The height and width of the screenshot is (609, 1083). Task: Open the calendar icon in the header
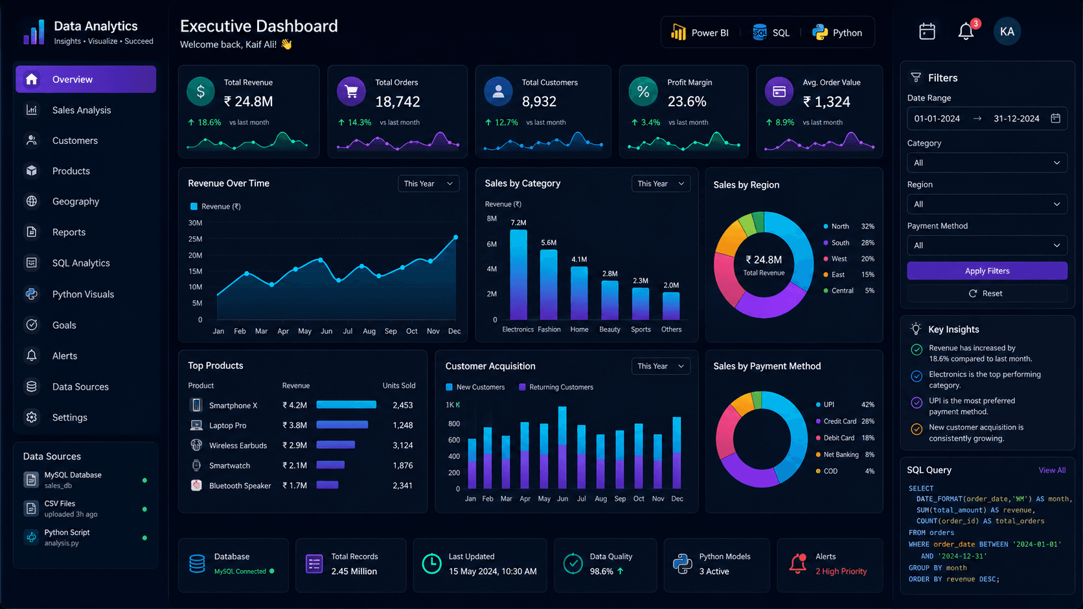coord(927,31)
